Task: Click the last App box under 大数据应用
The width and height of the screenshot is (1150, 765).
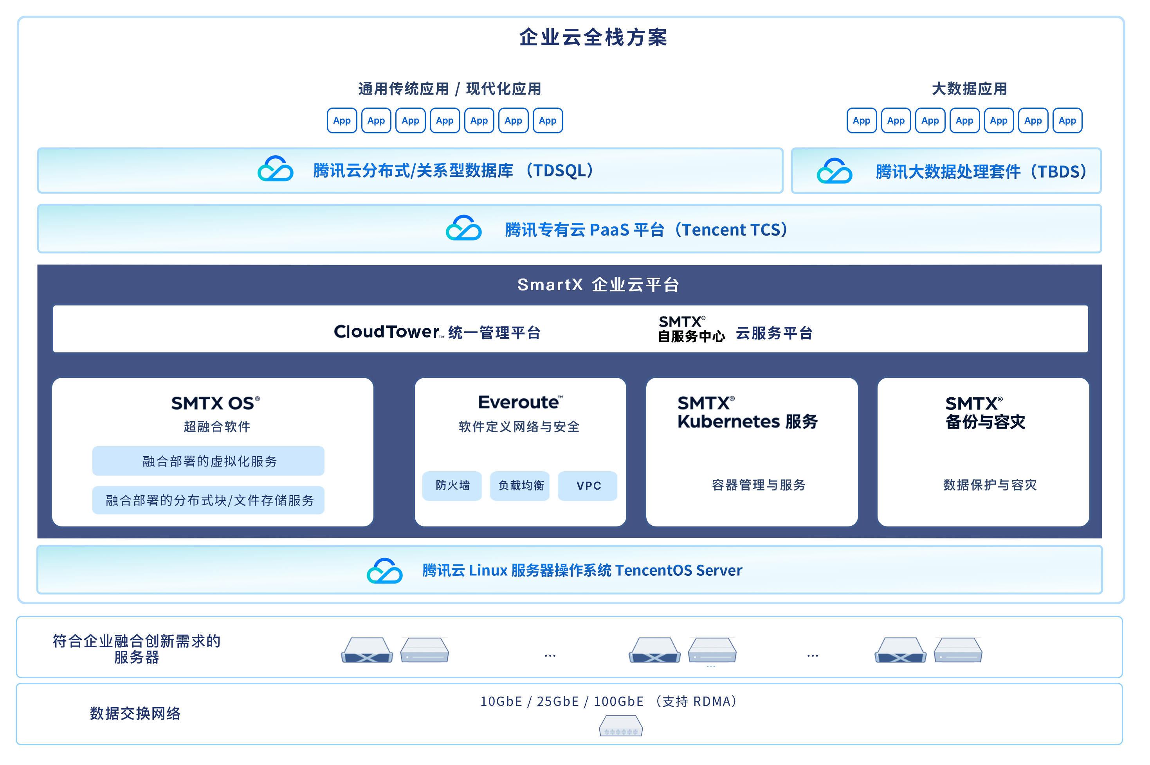Action: pos(1067,120)
